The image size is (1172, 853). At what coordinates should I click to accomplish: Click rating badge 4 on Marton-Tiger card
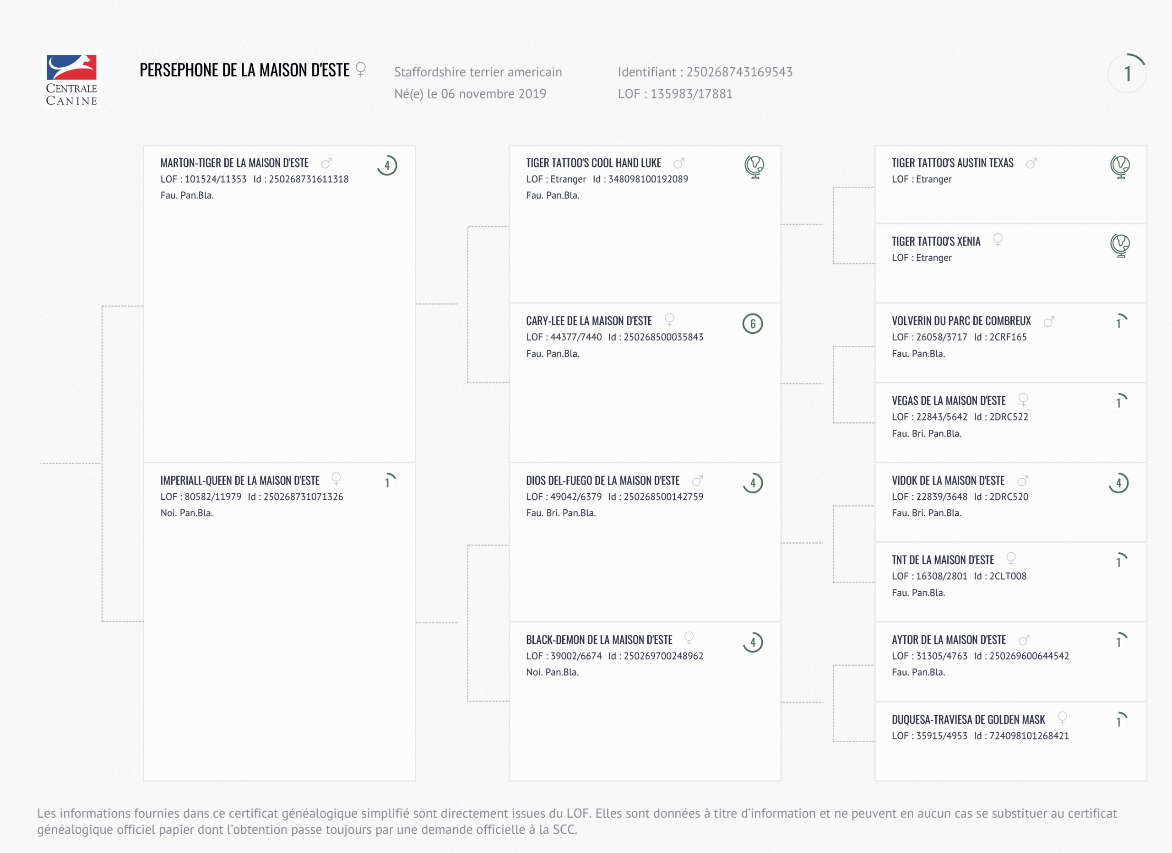click(x=387, y=165)
